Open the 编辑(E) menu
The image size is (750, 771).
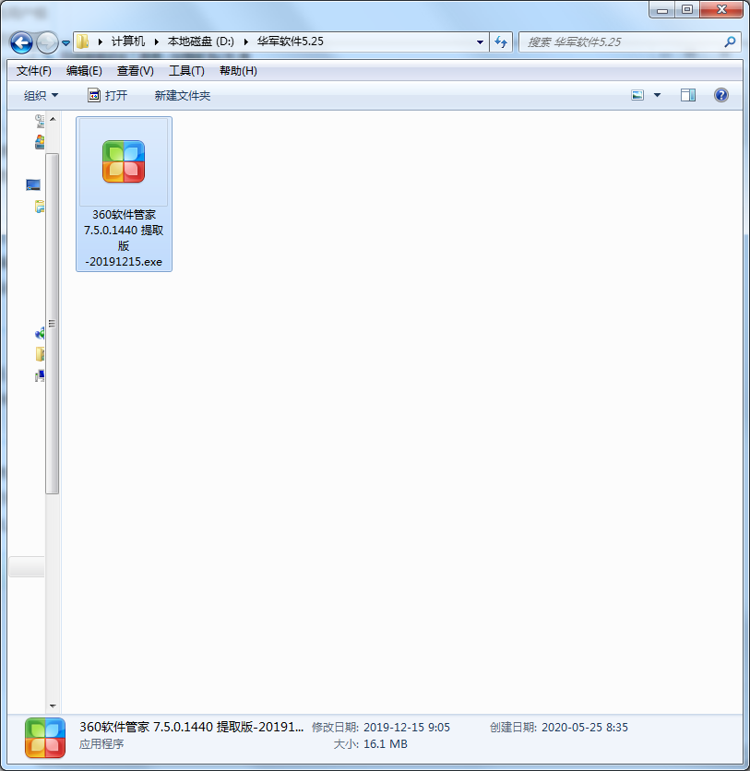click(x=84, y=71)
